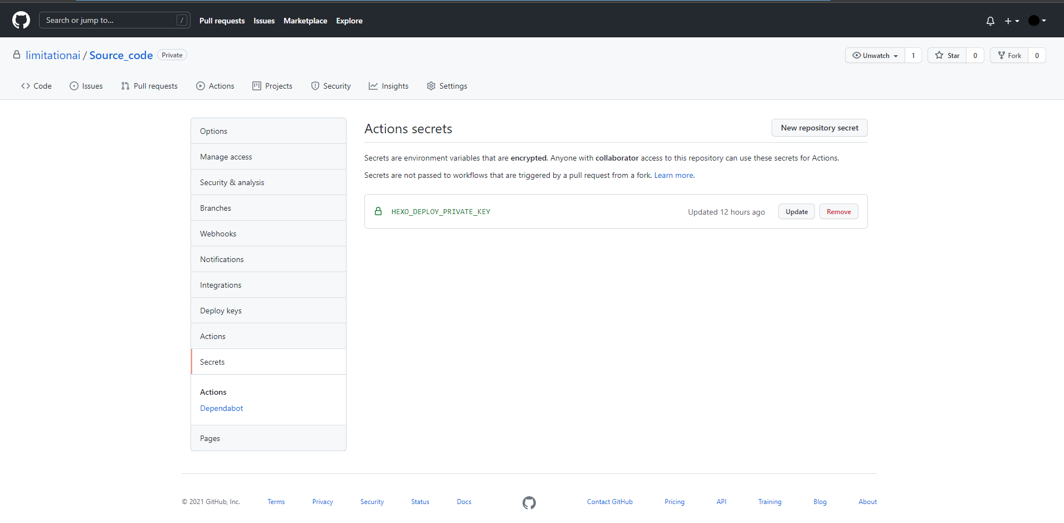Click the Star count of 0
Screen dimensions: 1064x523
tap(975, 55)
